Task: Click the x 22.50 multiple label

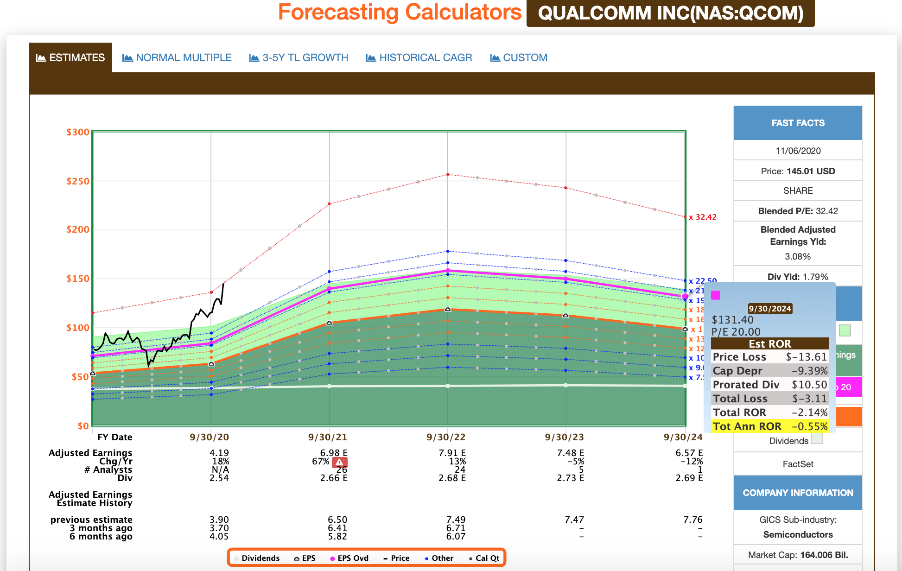Action: tap(703, 281)
